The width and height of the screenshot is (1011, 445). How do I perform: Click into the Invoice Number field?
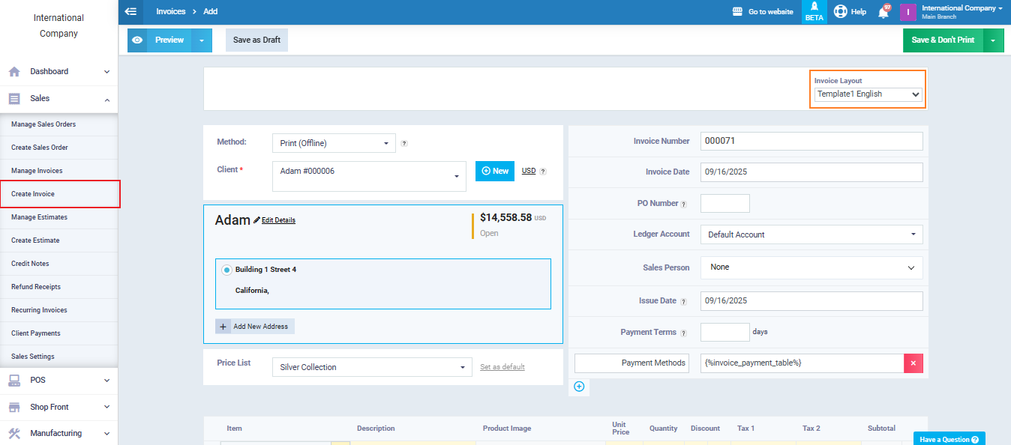click(811, 141)
